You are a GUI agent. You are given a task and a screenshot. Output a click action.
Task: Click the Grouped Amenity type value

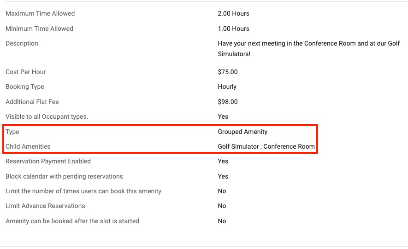[242, 132]
